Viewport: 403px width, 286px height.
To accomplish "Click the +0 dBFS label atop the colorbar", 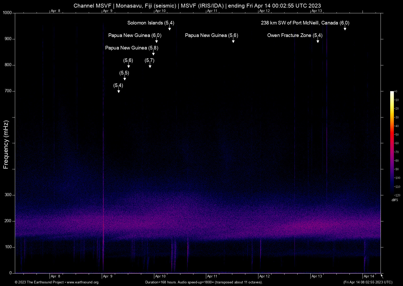I will pos(396,91).
